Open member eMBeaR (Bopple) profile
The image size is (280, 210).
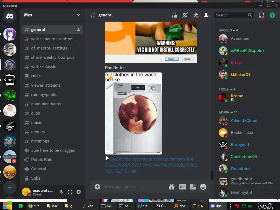click(x=247, y=51)
